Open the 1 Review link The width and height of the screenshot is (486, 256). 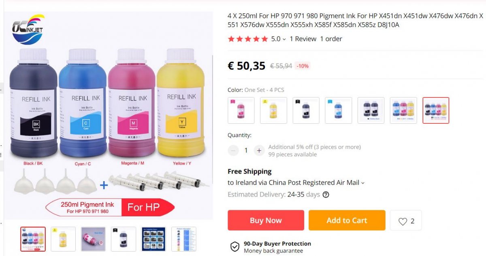[303, 39]
